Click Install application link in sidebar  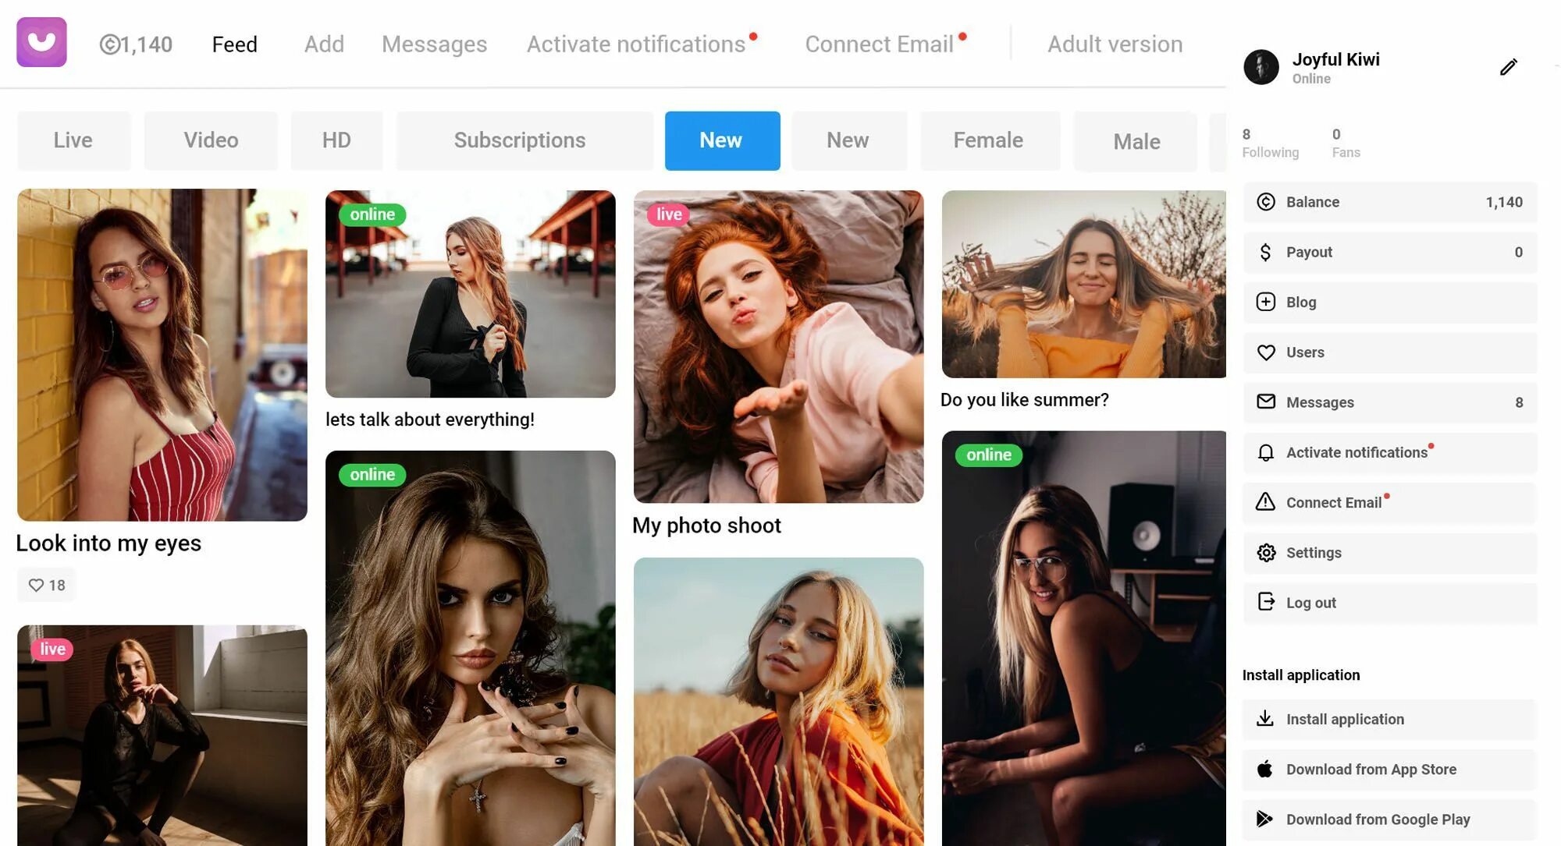(1345, 719)
